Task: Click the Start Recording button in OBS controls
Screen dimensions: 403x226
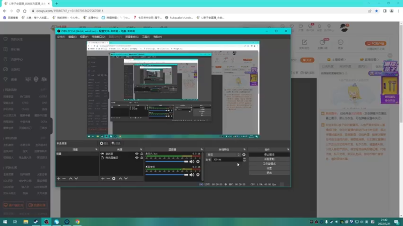Action: pos(269,159)
